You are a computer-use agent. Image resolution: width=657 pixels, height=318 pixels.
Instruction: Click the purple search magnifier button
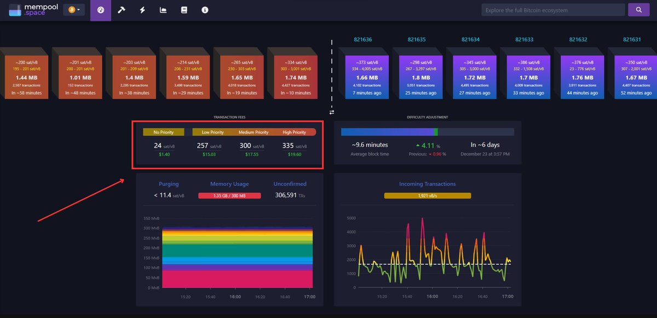pyautogui.click(x=638, y=10)
